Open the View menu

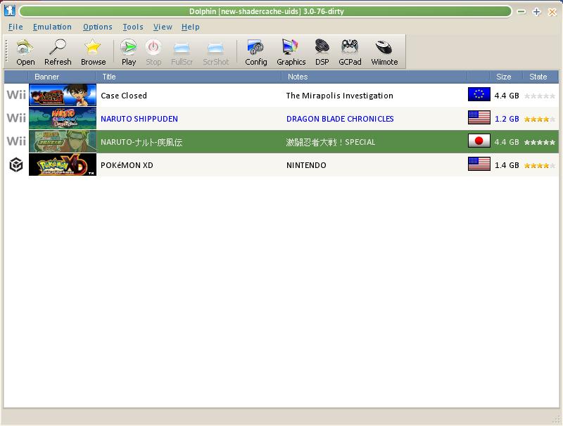click(163, 27)
